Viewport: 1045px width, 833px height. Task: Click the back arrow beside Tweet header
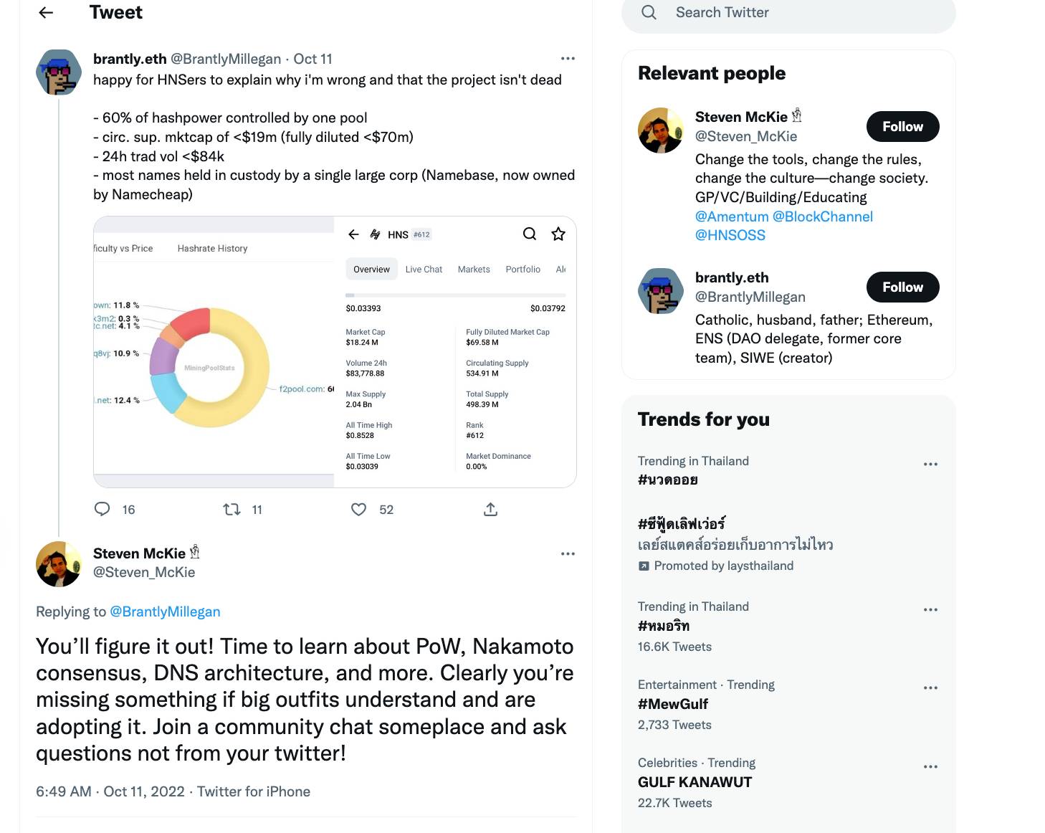click(x=47, y=12)
